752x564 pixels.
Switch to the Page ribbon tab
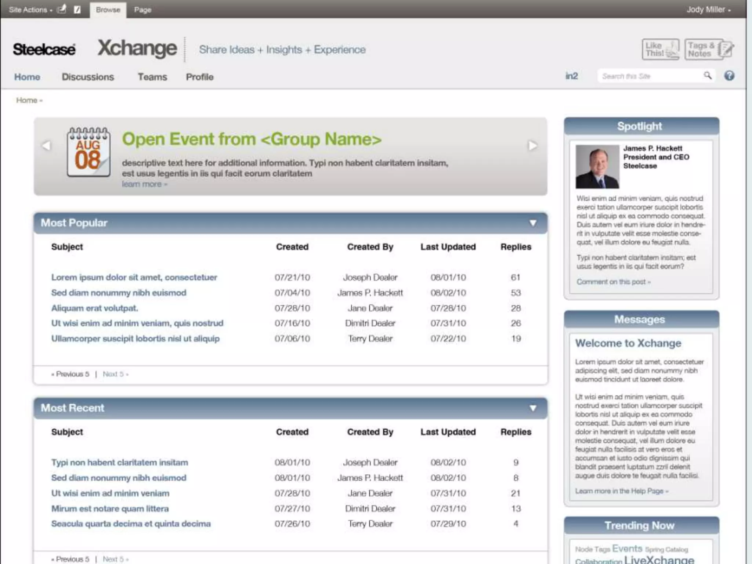pos(142,10)
